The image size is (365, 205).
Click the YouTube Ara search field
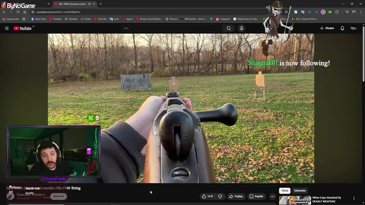[172, 28]
